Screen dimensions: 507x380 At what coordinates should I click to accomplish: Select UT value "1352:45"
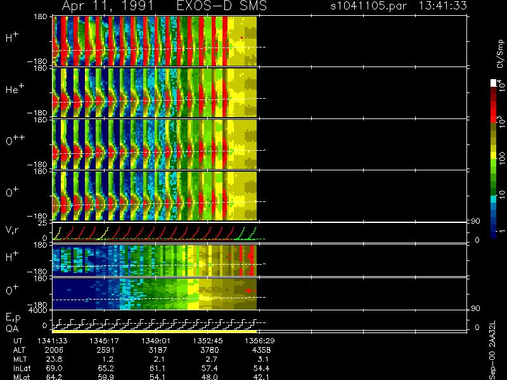[x=208, y=341]
